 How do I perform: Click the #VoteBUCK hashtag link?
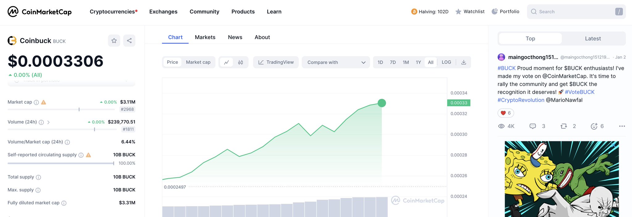click(580, 92)
